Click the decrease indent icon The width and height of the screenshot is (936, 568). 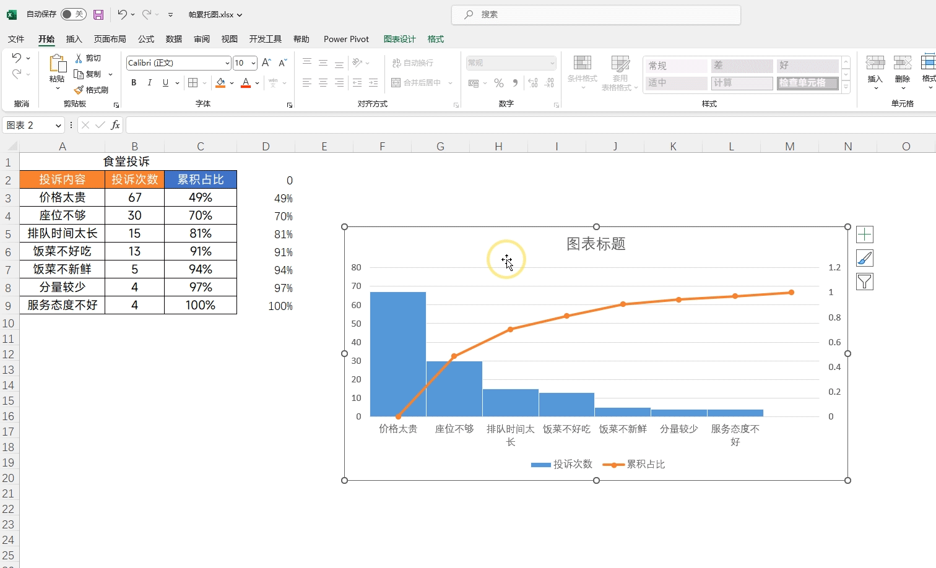[357, 83]
